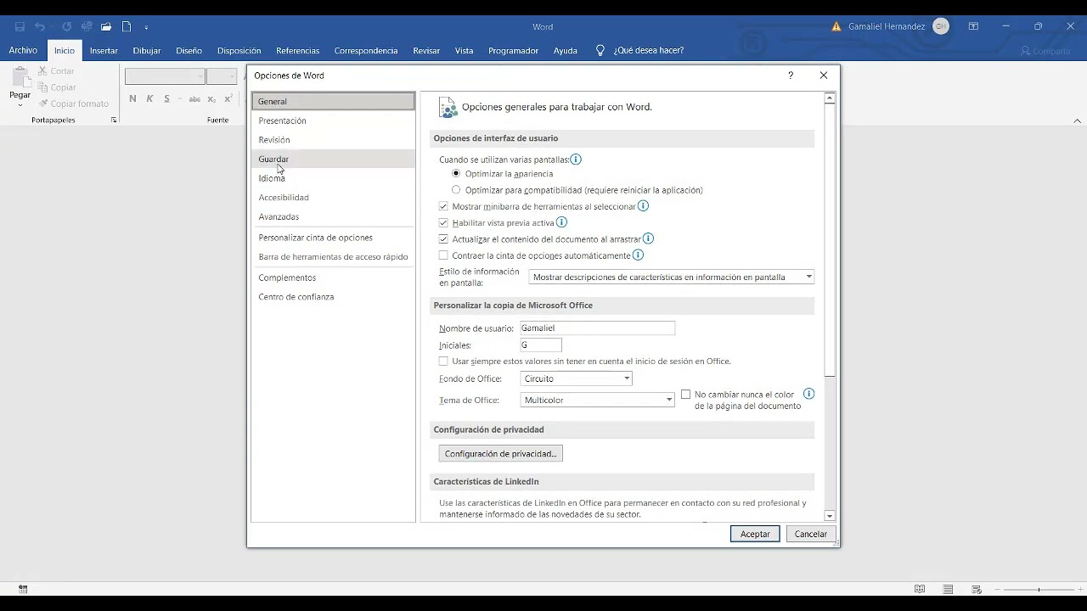1087x611 pixels.
Task: Switch to Read Mode view in status bar
Action: coord(920,589)
